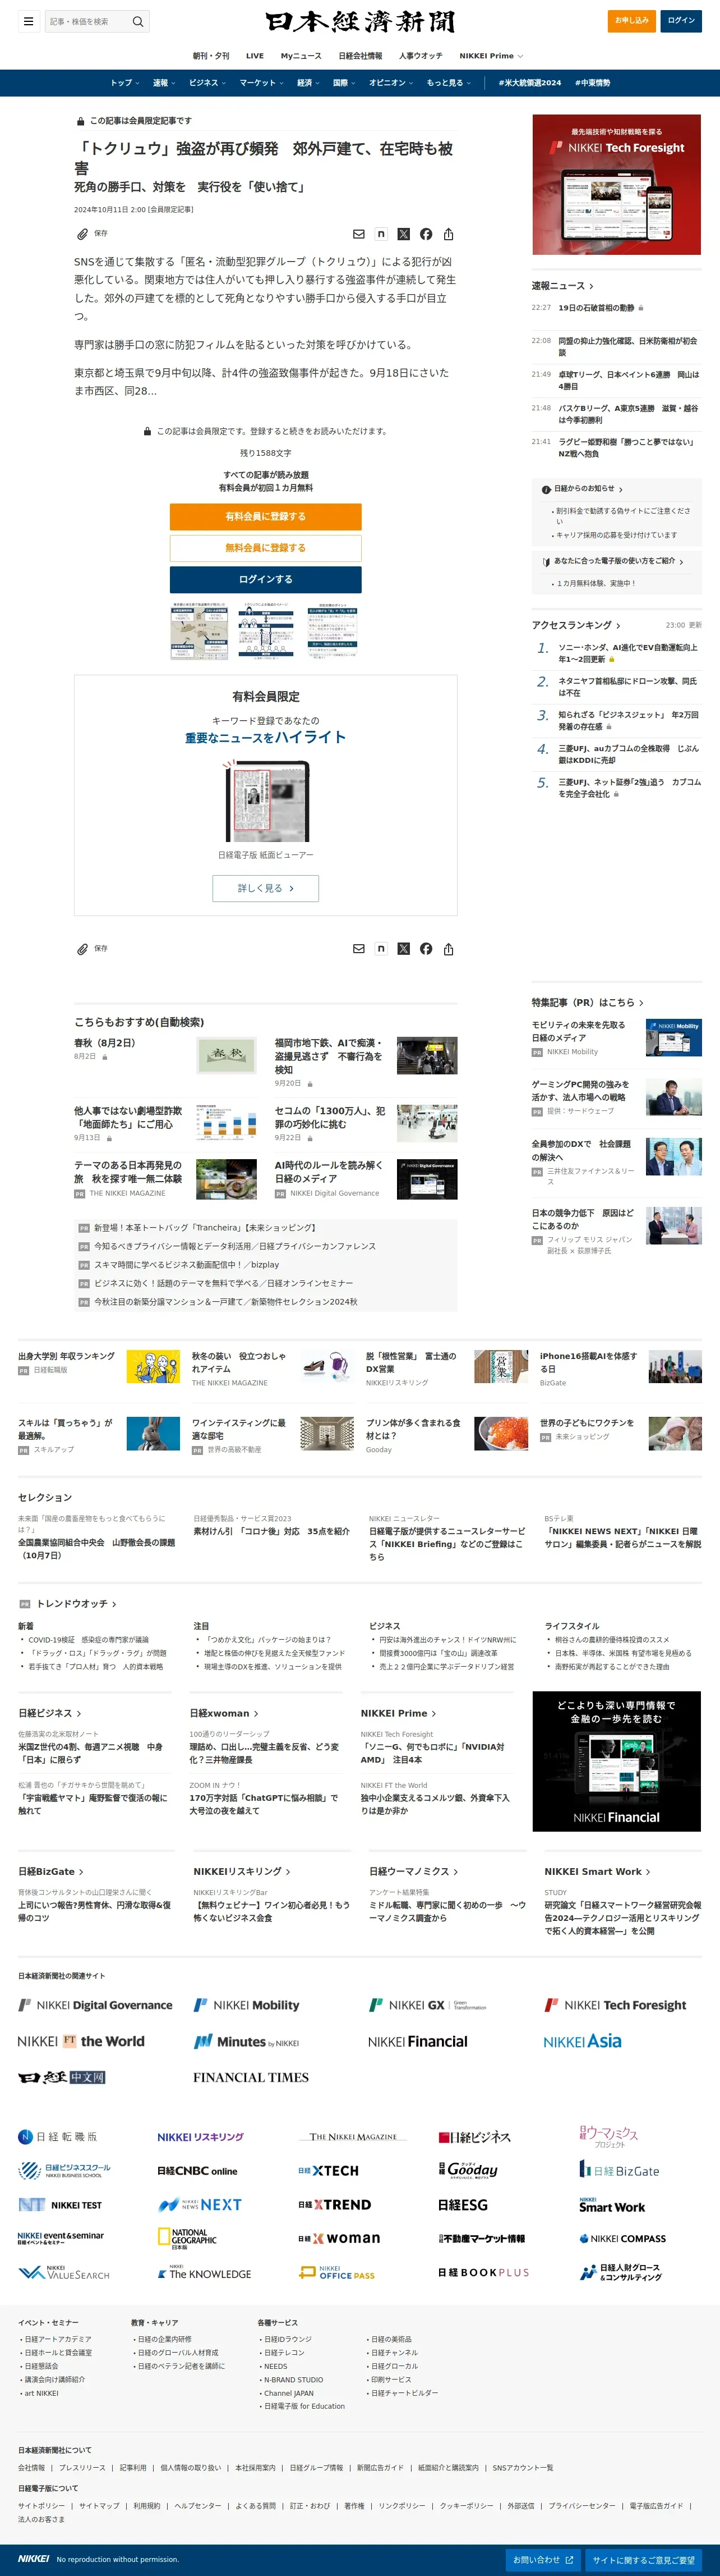Share on X using the icon below the 有料会員限定 box
Image resolution: width=720 pixels, height=2576 pixels.
click(403, 949)
